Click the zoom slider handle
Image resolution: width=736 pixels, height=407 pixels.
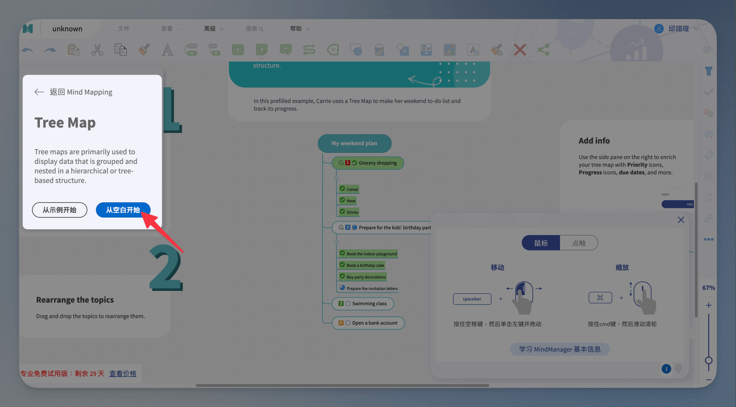[x=708, y=360]
